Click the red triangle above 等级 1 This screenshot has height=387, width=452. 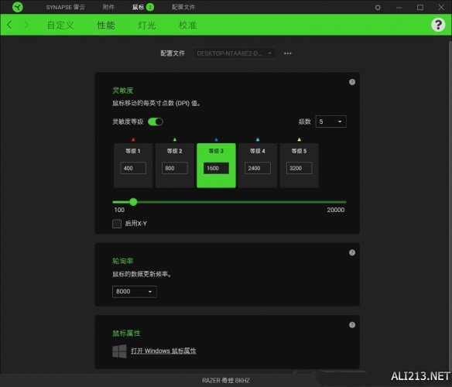point(133,139)
